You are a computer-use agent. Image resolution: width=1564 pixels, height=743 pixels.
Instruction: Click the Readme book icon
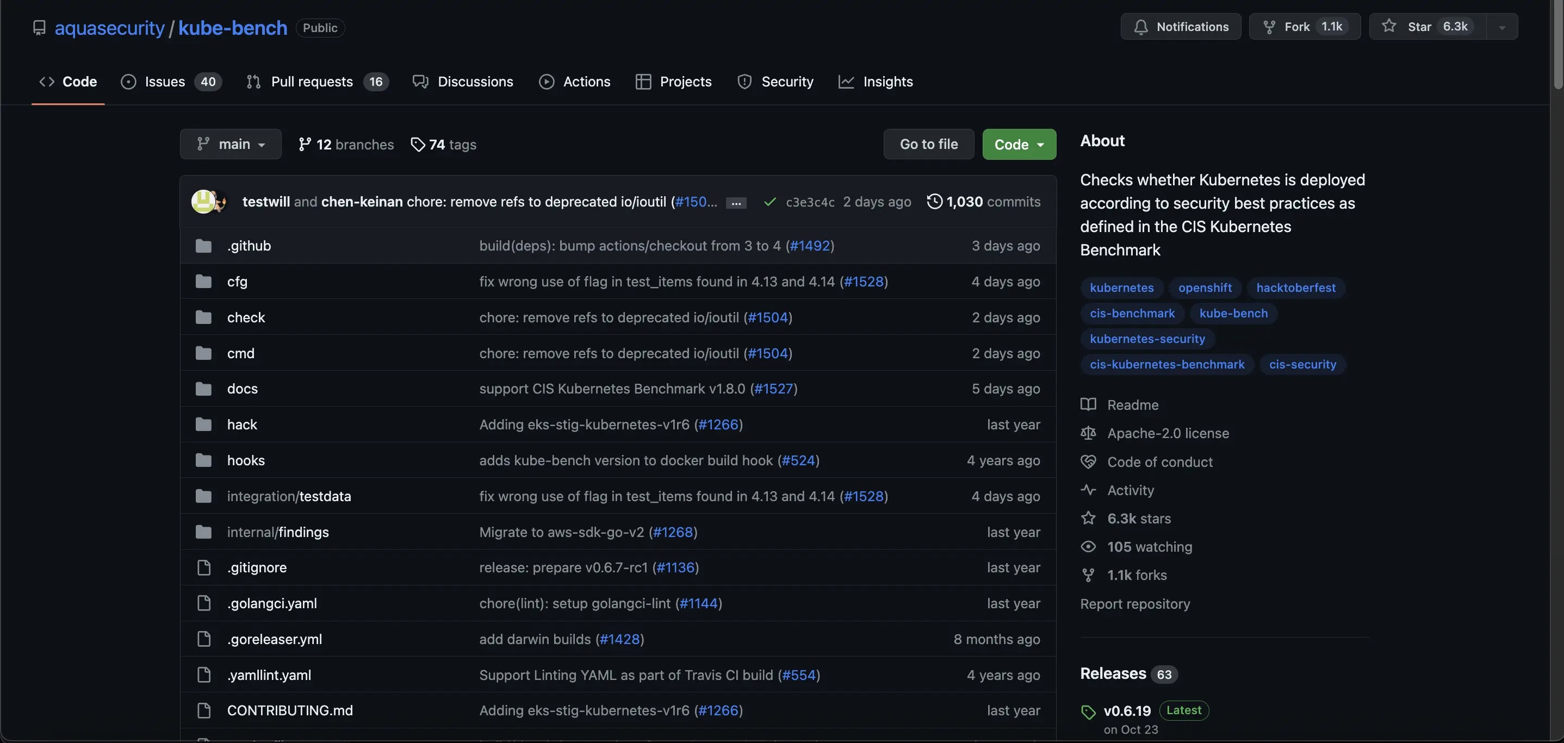(x=1088, y=405)
